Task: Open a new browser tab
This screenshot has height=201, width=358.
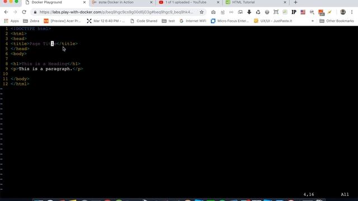Action: click(x=296, y=2)
